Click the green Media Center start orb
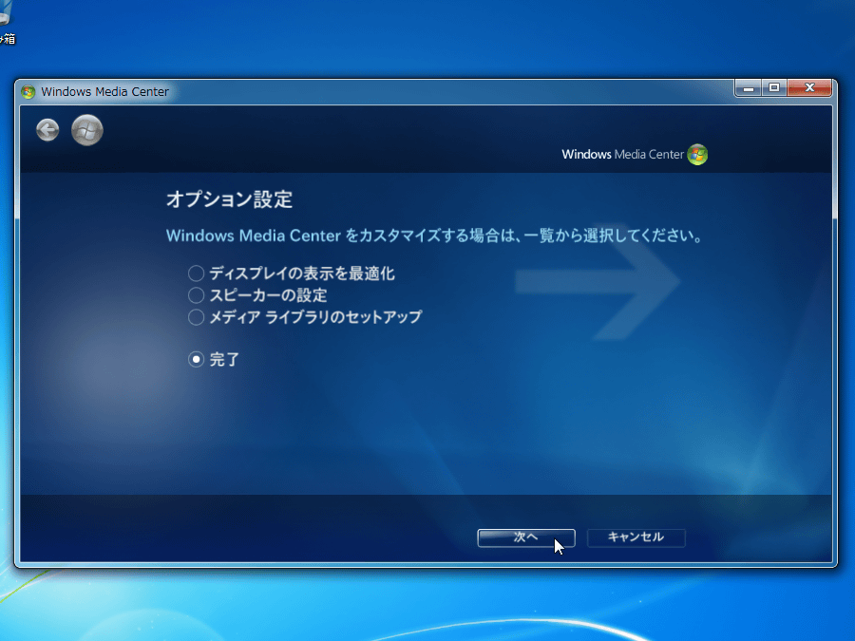This screenshot has height=641, width=855. (x=87, y=130)
